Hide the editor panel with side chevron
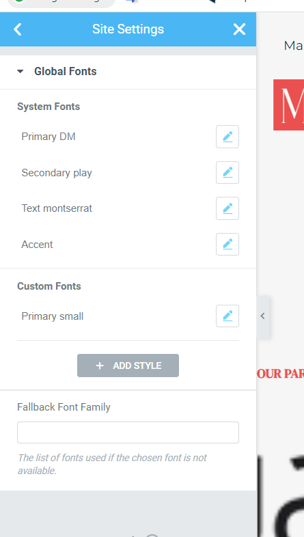304x537 pixels. [x=262, y=316]
